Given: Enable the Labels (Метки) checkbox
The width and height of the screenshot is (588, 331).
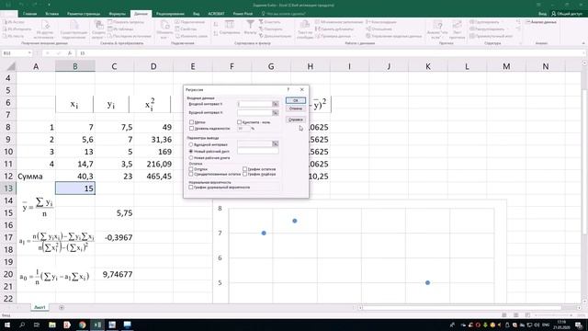Looking at the screenshot, I should click(192, 122).
